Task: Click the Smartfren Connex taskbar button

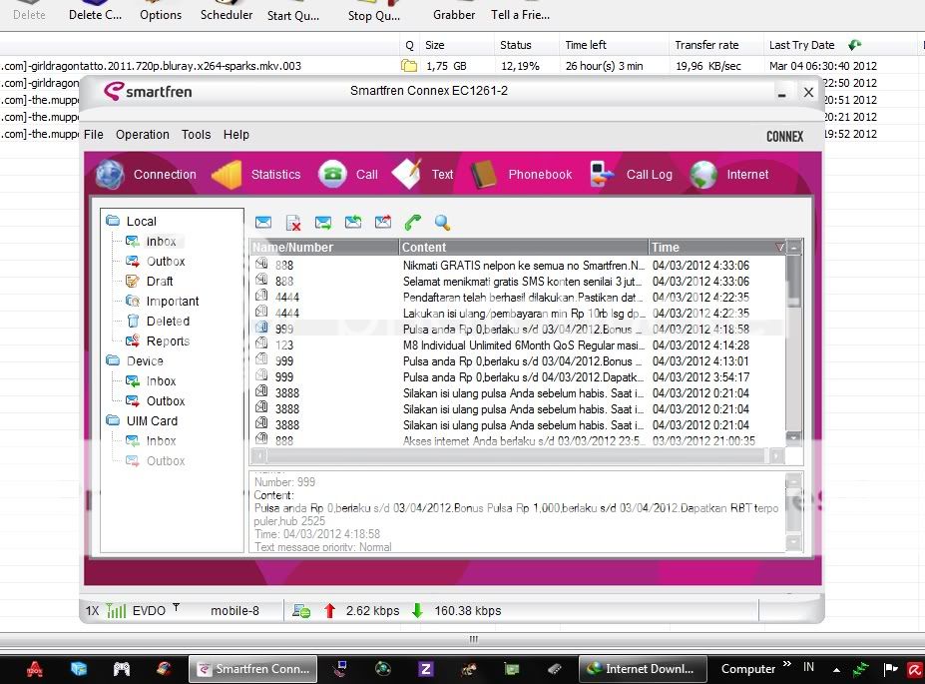Action: (x=253, y=669)
